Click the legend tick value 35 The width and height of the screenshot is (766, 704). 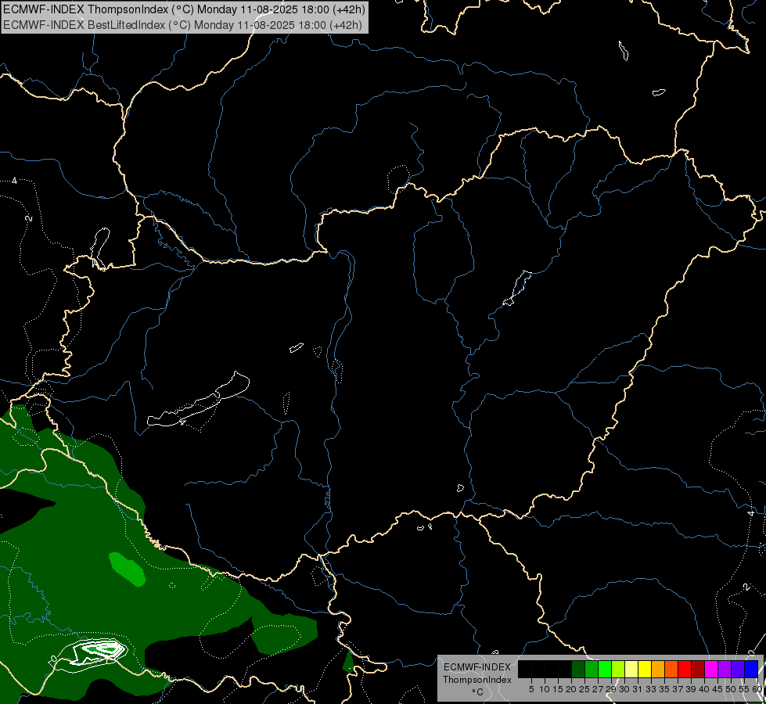click(x=664, y=689)
